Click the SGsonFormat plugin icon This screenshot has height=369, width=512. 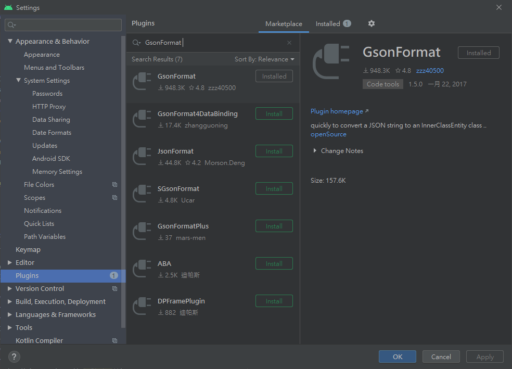tap(142, 194)
